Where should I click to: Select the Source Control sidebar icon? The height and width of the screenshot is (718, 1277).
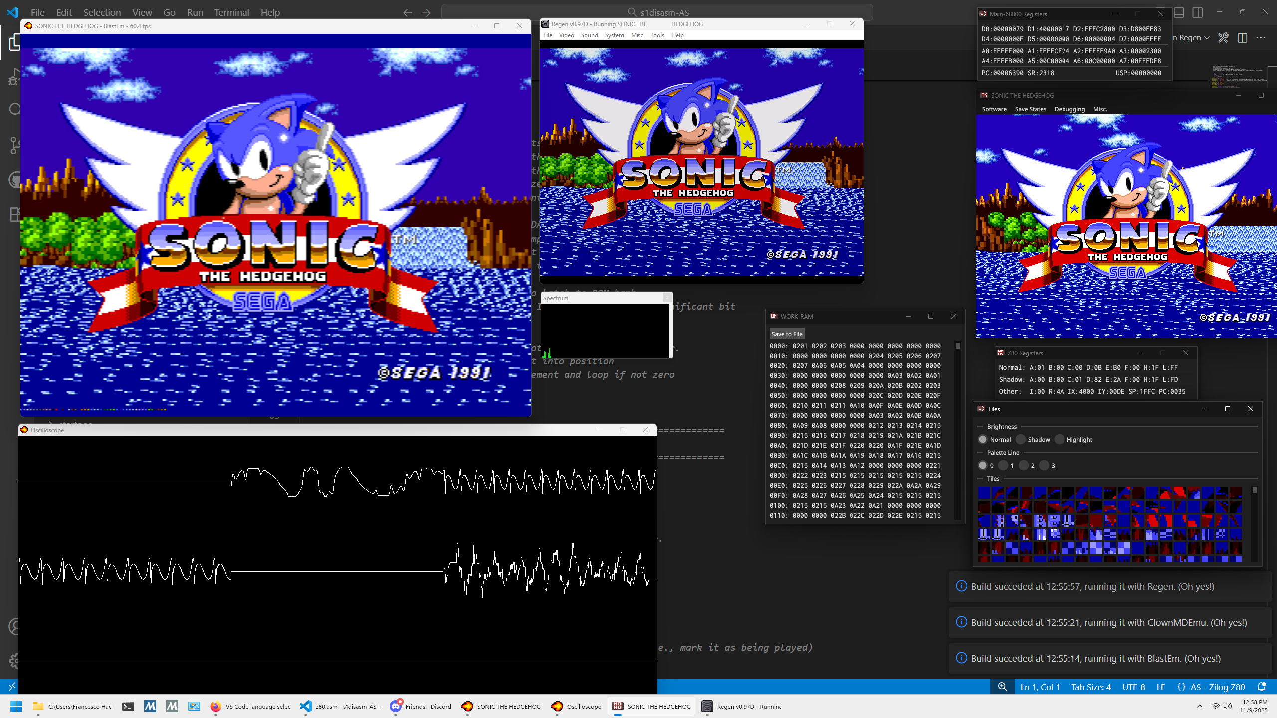pyautogui.click(x=15, y=145)
